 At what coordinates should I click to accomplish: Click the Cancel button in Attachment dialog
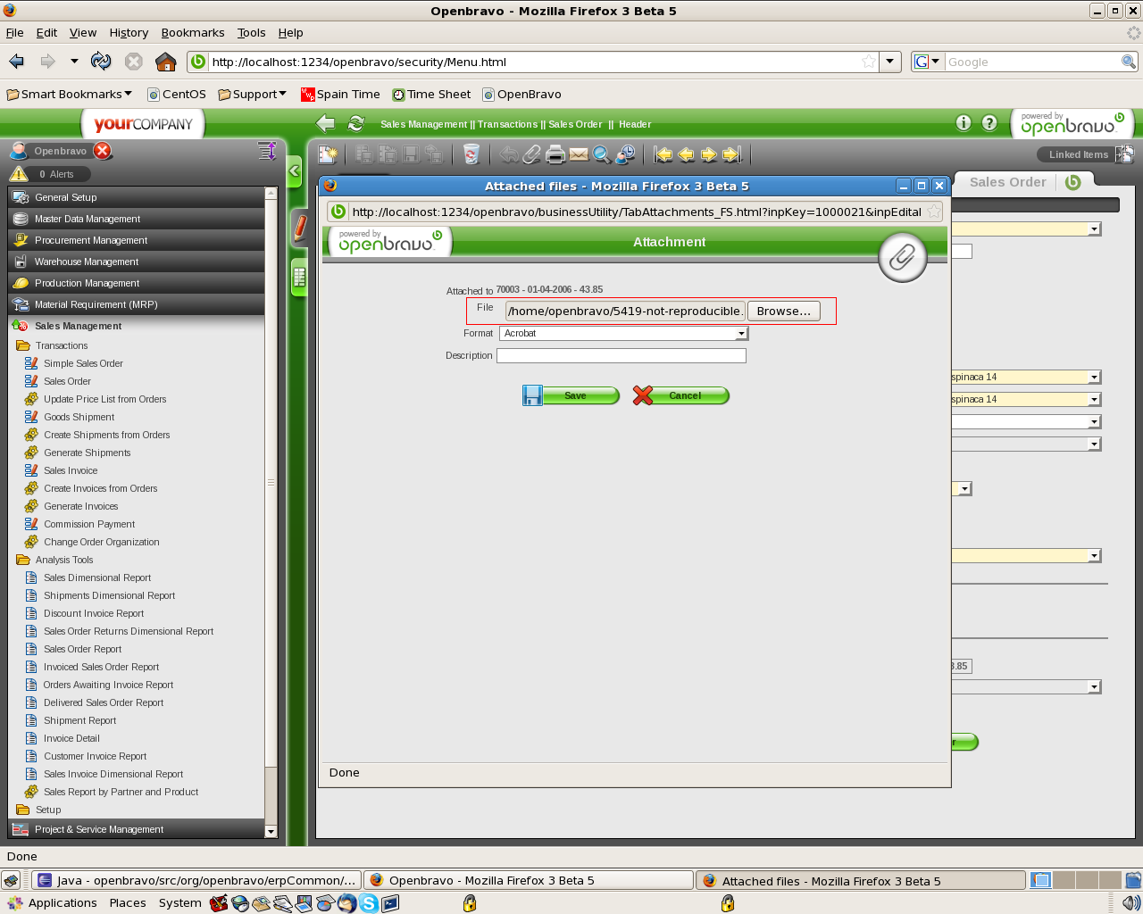pyautogui.click(x=681, y=395)
